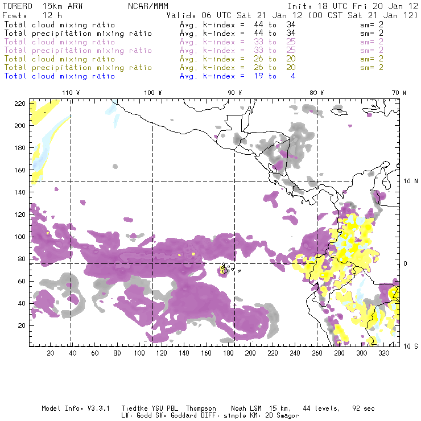Image resolution: width=421 pixels, height=421 pixels.
Task: Click "33 to 25" k-index on purple precipitation row
Action: (275, 51)
